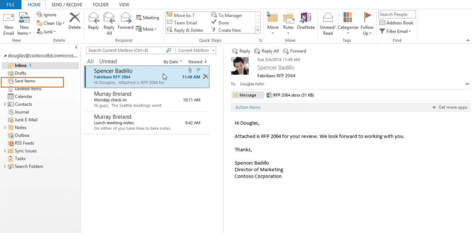This screenshot has height=233, width=472.
Task: Click the ribbon Reply button
Action: (94, 21)
